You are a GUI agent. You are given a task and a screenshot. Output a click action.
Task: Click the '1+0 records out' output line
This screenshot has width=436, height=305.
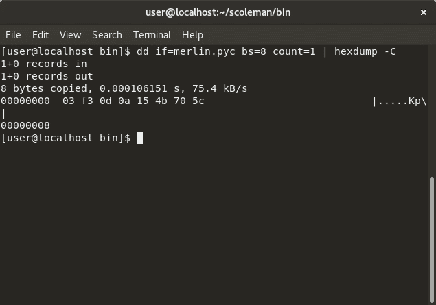(x=47, y=76)
